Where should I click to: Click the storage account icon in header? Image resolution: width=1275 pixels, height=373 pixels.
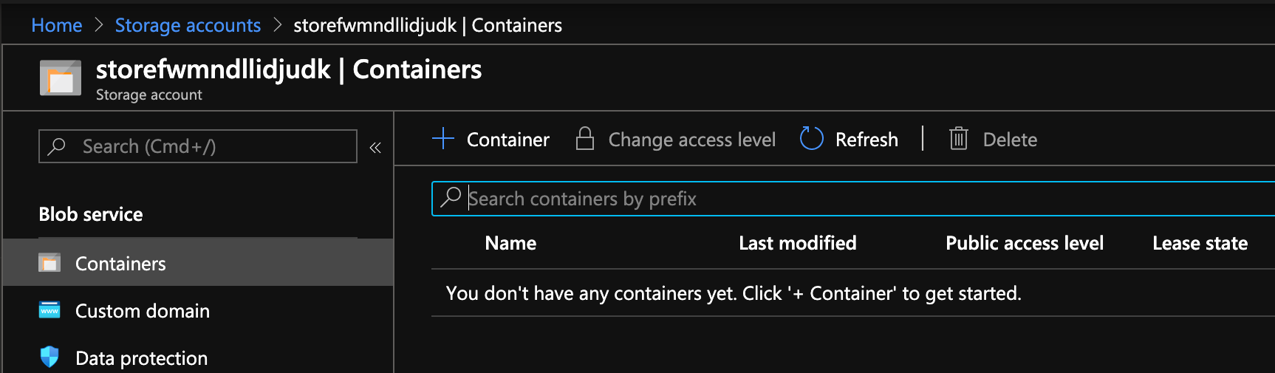coord(61,78)
